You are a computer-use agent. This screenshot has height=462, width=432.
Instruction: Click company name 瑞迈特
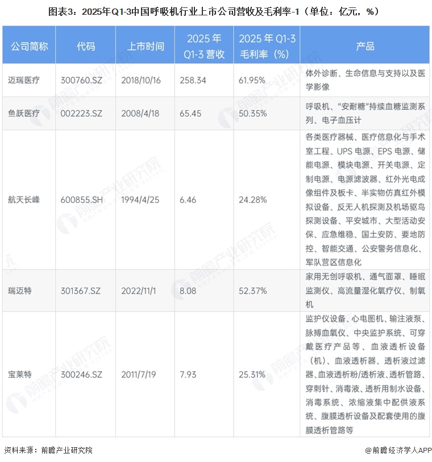tap(20, 291)
